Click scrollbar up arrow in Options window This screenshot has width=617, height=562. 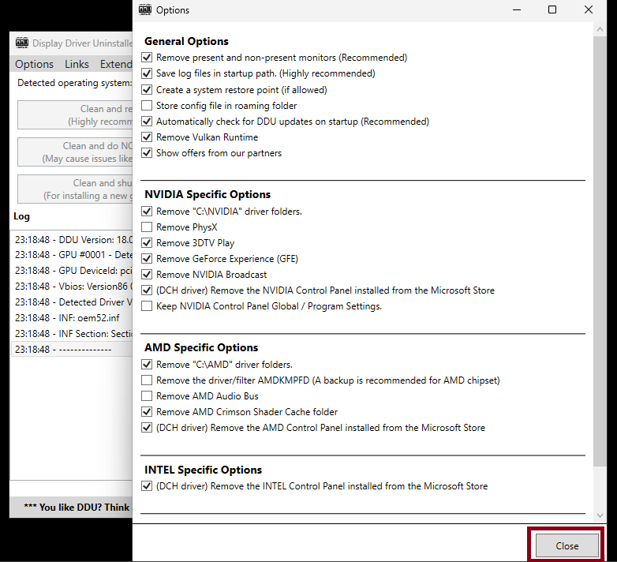point(600,29)
